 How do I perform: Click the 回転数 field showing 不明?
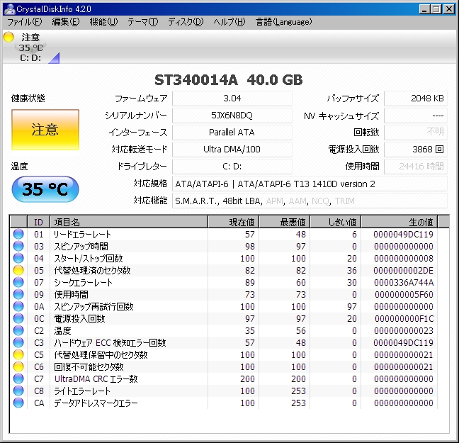pos(416,133)
